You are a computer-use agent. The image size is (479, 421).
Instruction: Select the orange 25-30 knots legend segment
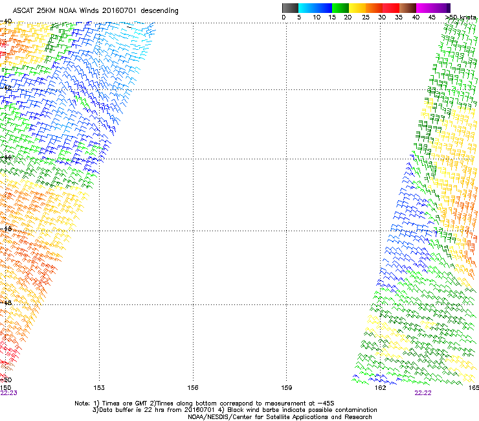374,8
